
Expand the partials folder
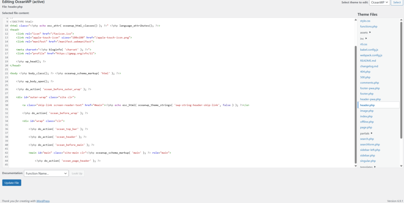[372, 133]
